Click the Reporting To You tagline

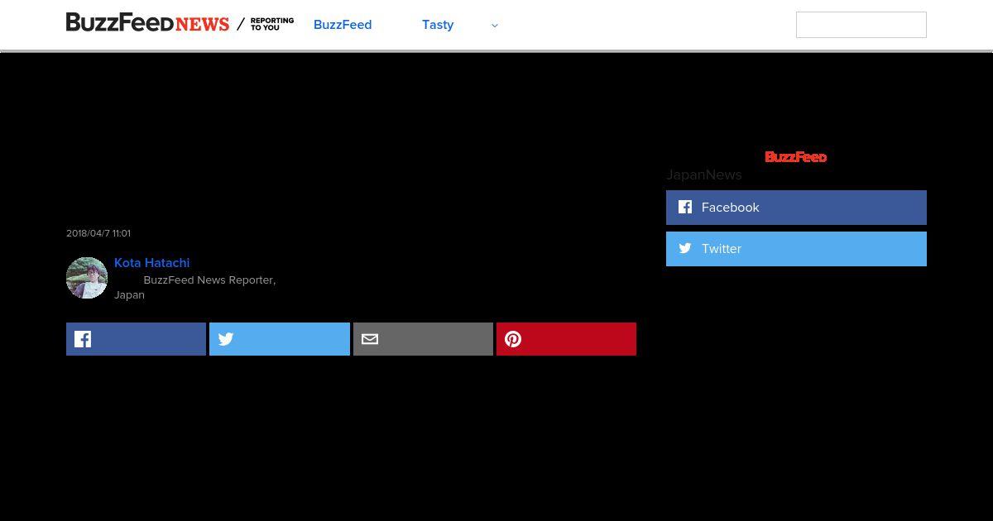tap(272, 24)
